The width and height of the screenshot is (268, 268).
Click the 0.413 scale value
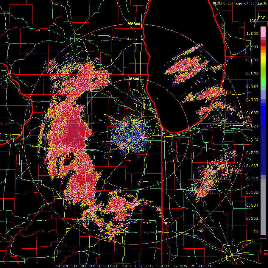[x=252, y=179]
